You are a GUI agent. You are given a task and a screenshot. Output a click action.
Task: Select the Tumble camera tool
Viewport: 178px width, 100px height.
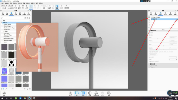pos(31,7)
